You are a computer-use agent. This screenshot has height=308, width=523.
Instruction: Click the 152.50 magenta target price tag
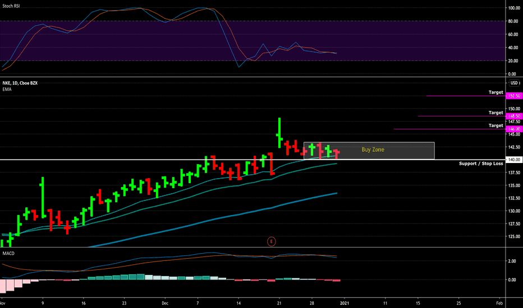514,96
